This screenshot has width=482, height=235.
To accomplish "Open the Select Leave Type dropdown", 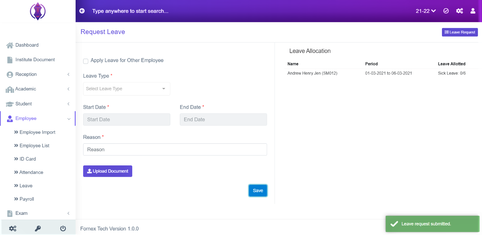I will pyautogui.click(x=127, y=89).
